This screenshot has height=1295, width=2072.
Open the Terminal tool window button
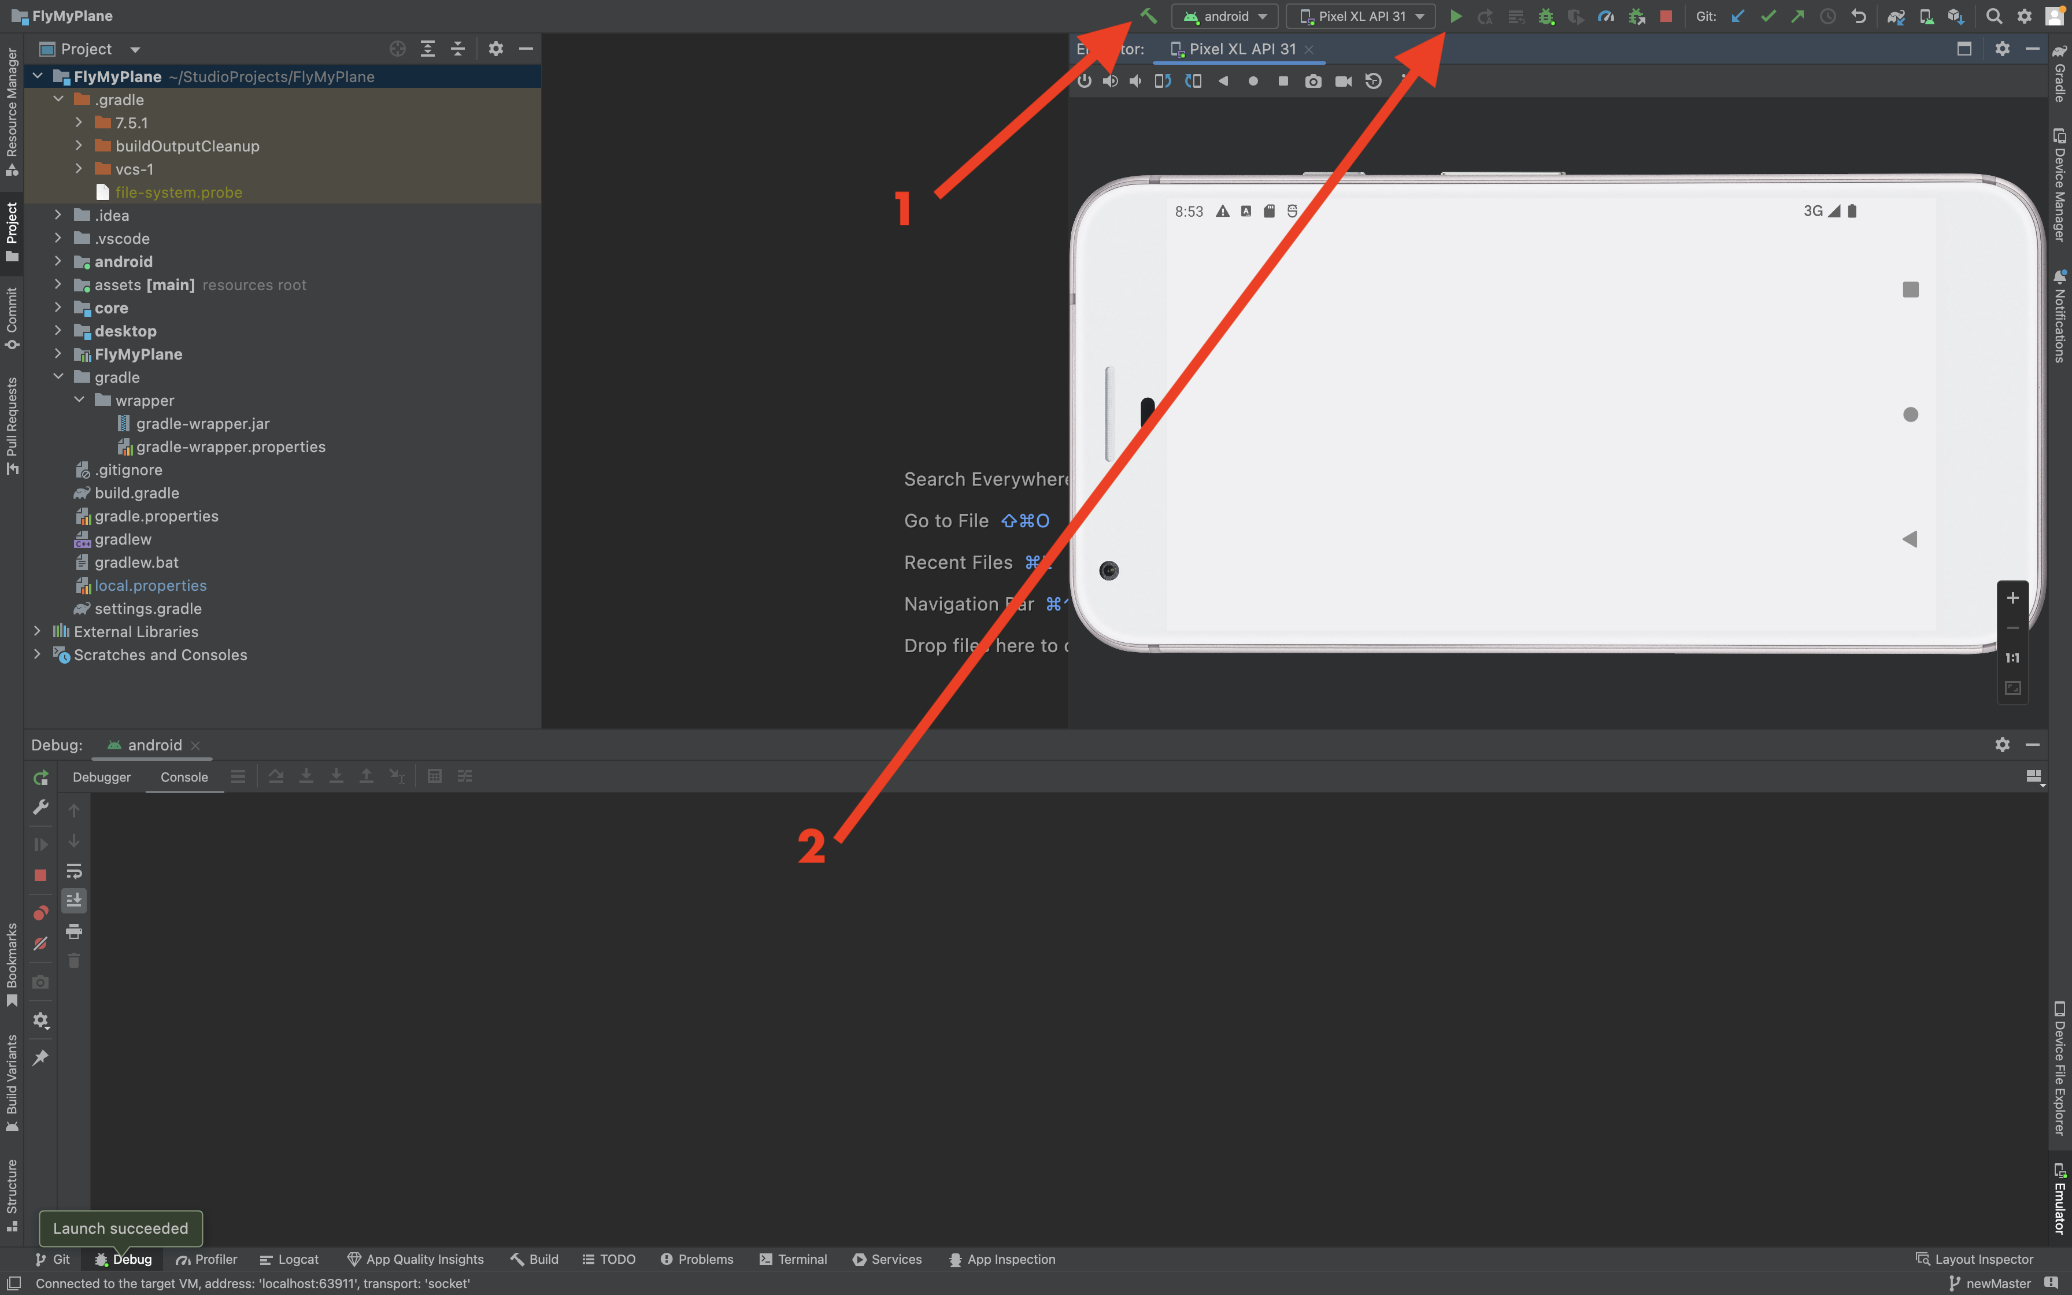(x=793, y=1259)
